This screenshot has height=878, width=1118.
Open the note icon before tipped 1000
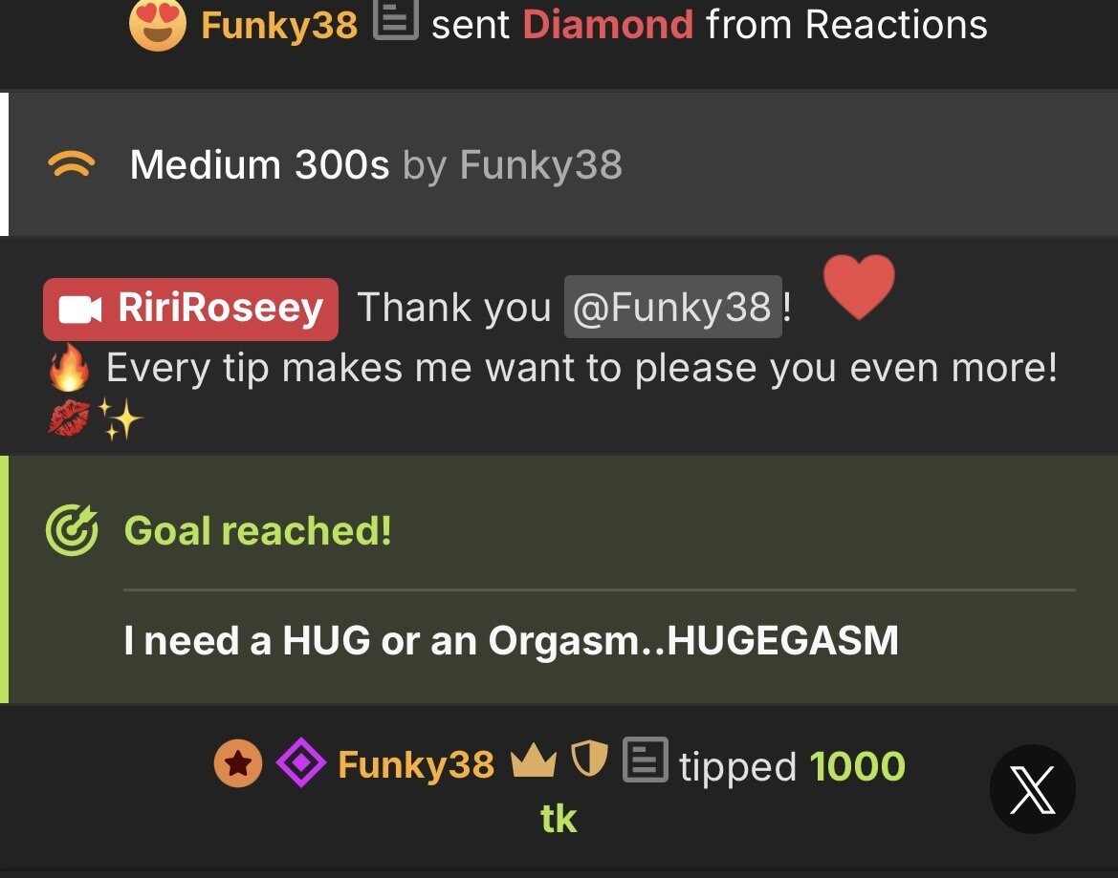[x=646, y=760]
